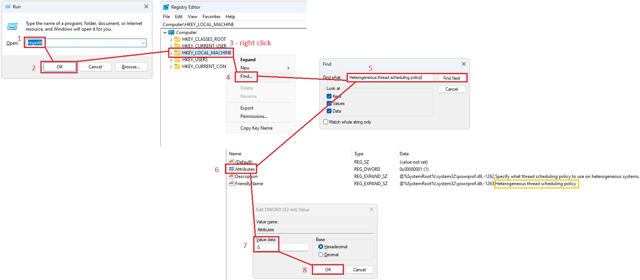The image size is (640, 280).
Task: Select the Decimal base option
Action: pos(321,255)
